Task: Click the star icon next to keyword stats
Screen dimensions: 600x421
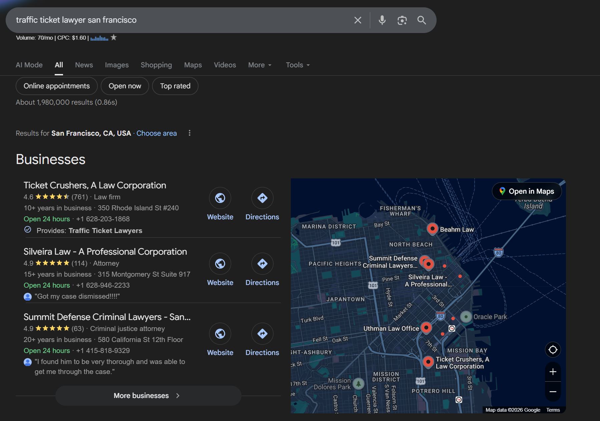Action: (113, 37)
